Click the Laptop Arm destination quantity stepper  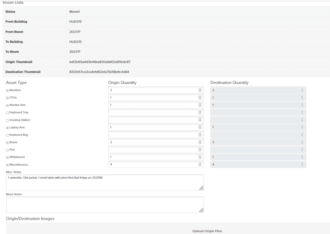point(302,127)
